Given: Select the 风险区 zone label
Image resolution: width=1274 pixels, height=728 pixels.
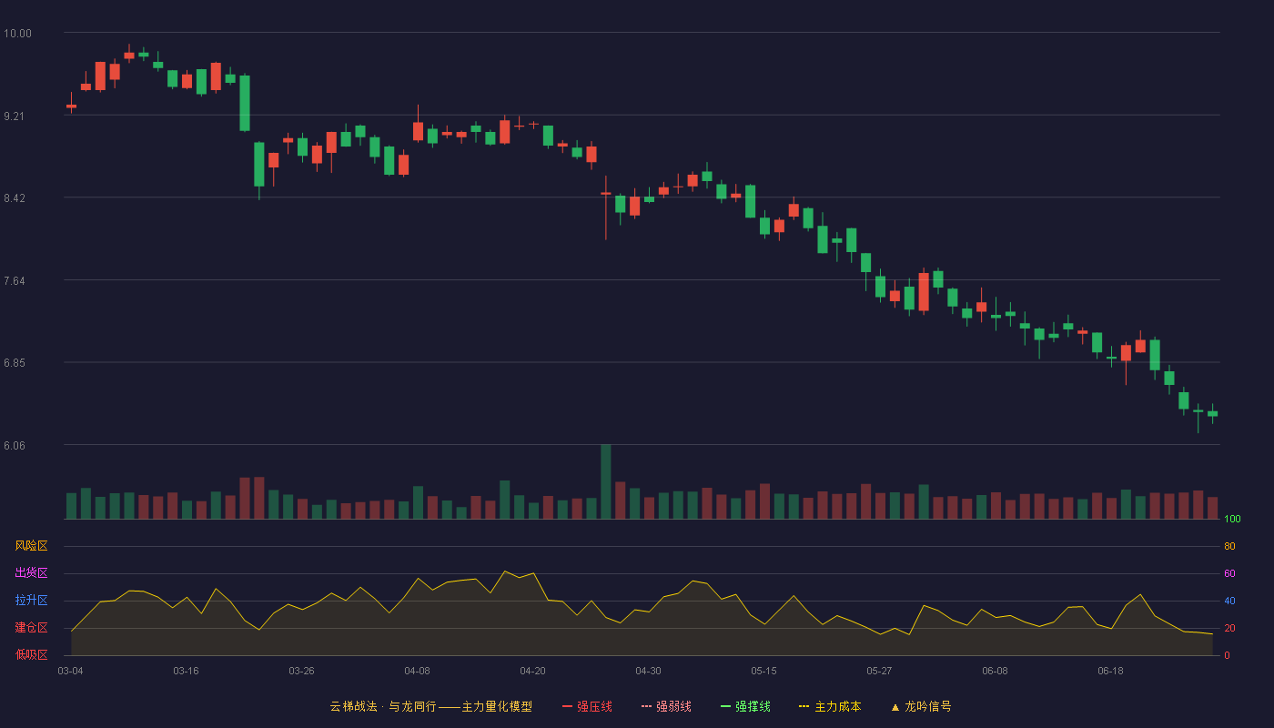Looking at the screenshot, I should click(x=31, y=546).
